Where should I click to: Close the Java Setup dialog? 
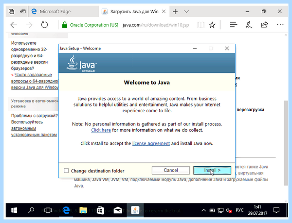tap(227, 49)
